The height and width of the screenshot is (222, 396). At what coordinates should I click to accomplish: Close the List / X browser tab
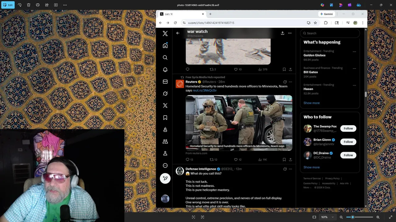[x=203, y=14]
